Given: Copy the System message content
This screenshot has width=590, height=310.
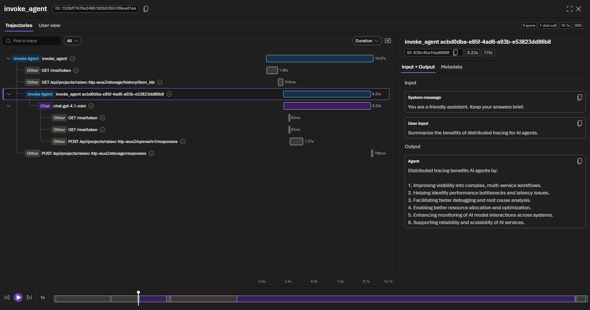Looking at the screenshot, I should coord(580,97).
